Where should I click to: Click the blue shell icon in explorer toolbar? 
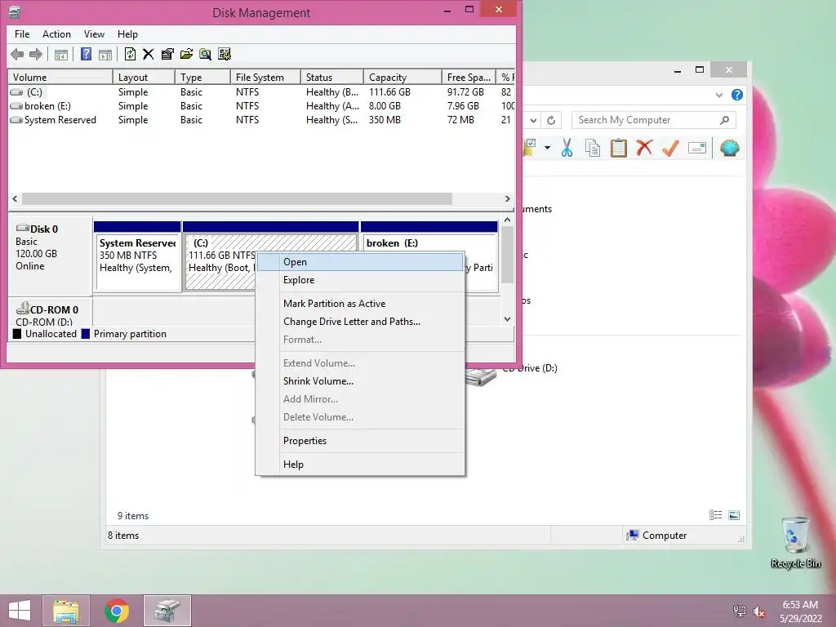[x=729, y=148]
